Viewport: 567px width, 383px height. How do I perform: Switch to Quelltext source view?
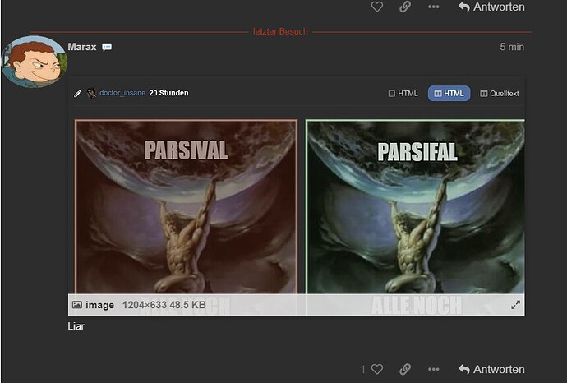click(x=500, y=94)
